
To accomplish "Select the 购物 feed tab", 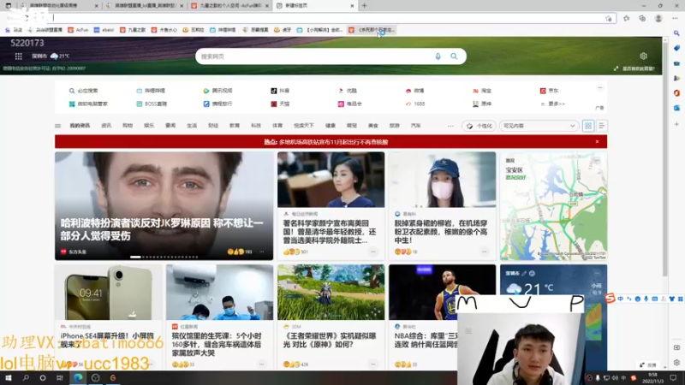I will pos(128,126).
